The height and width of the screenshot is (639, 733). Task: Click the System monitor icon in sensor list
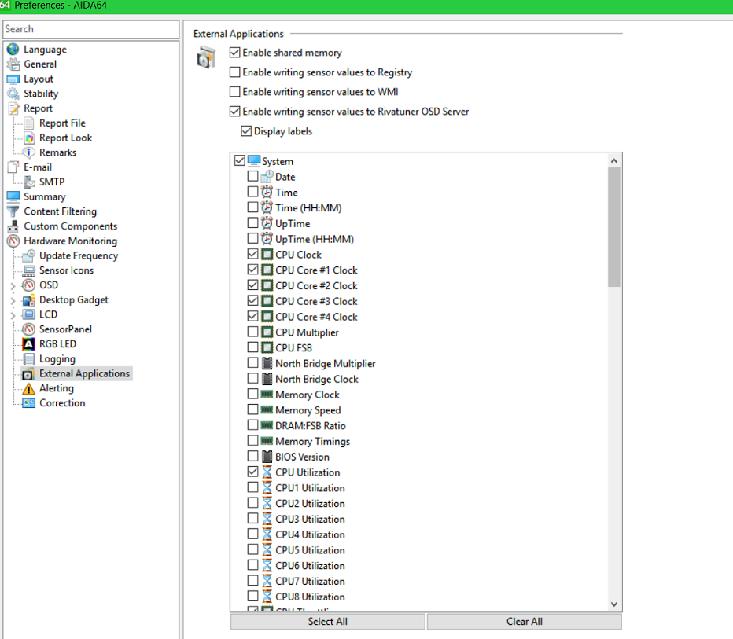pyautogui.click(x=254, y=160)
